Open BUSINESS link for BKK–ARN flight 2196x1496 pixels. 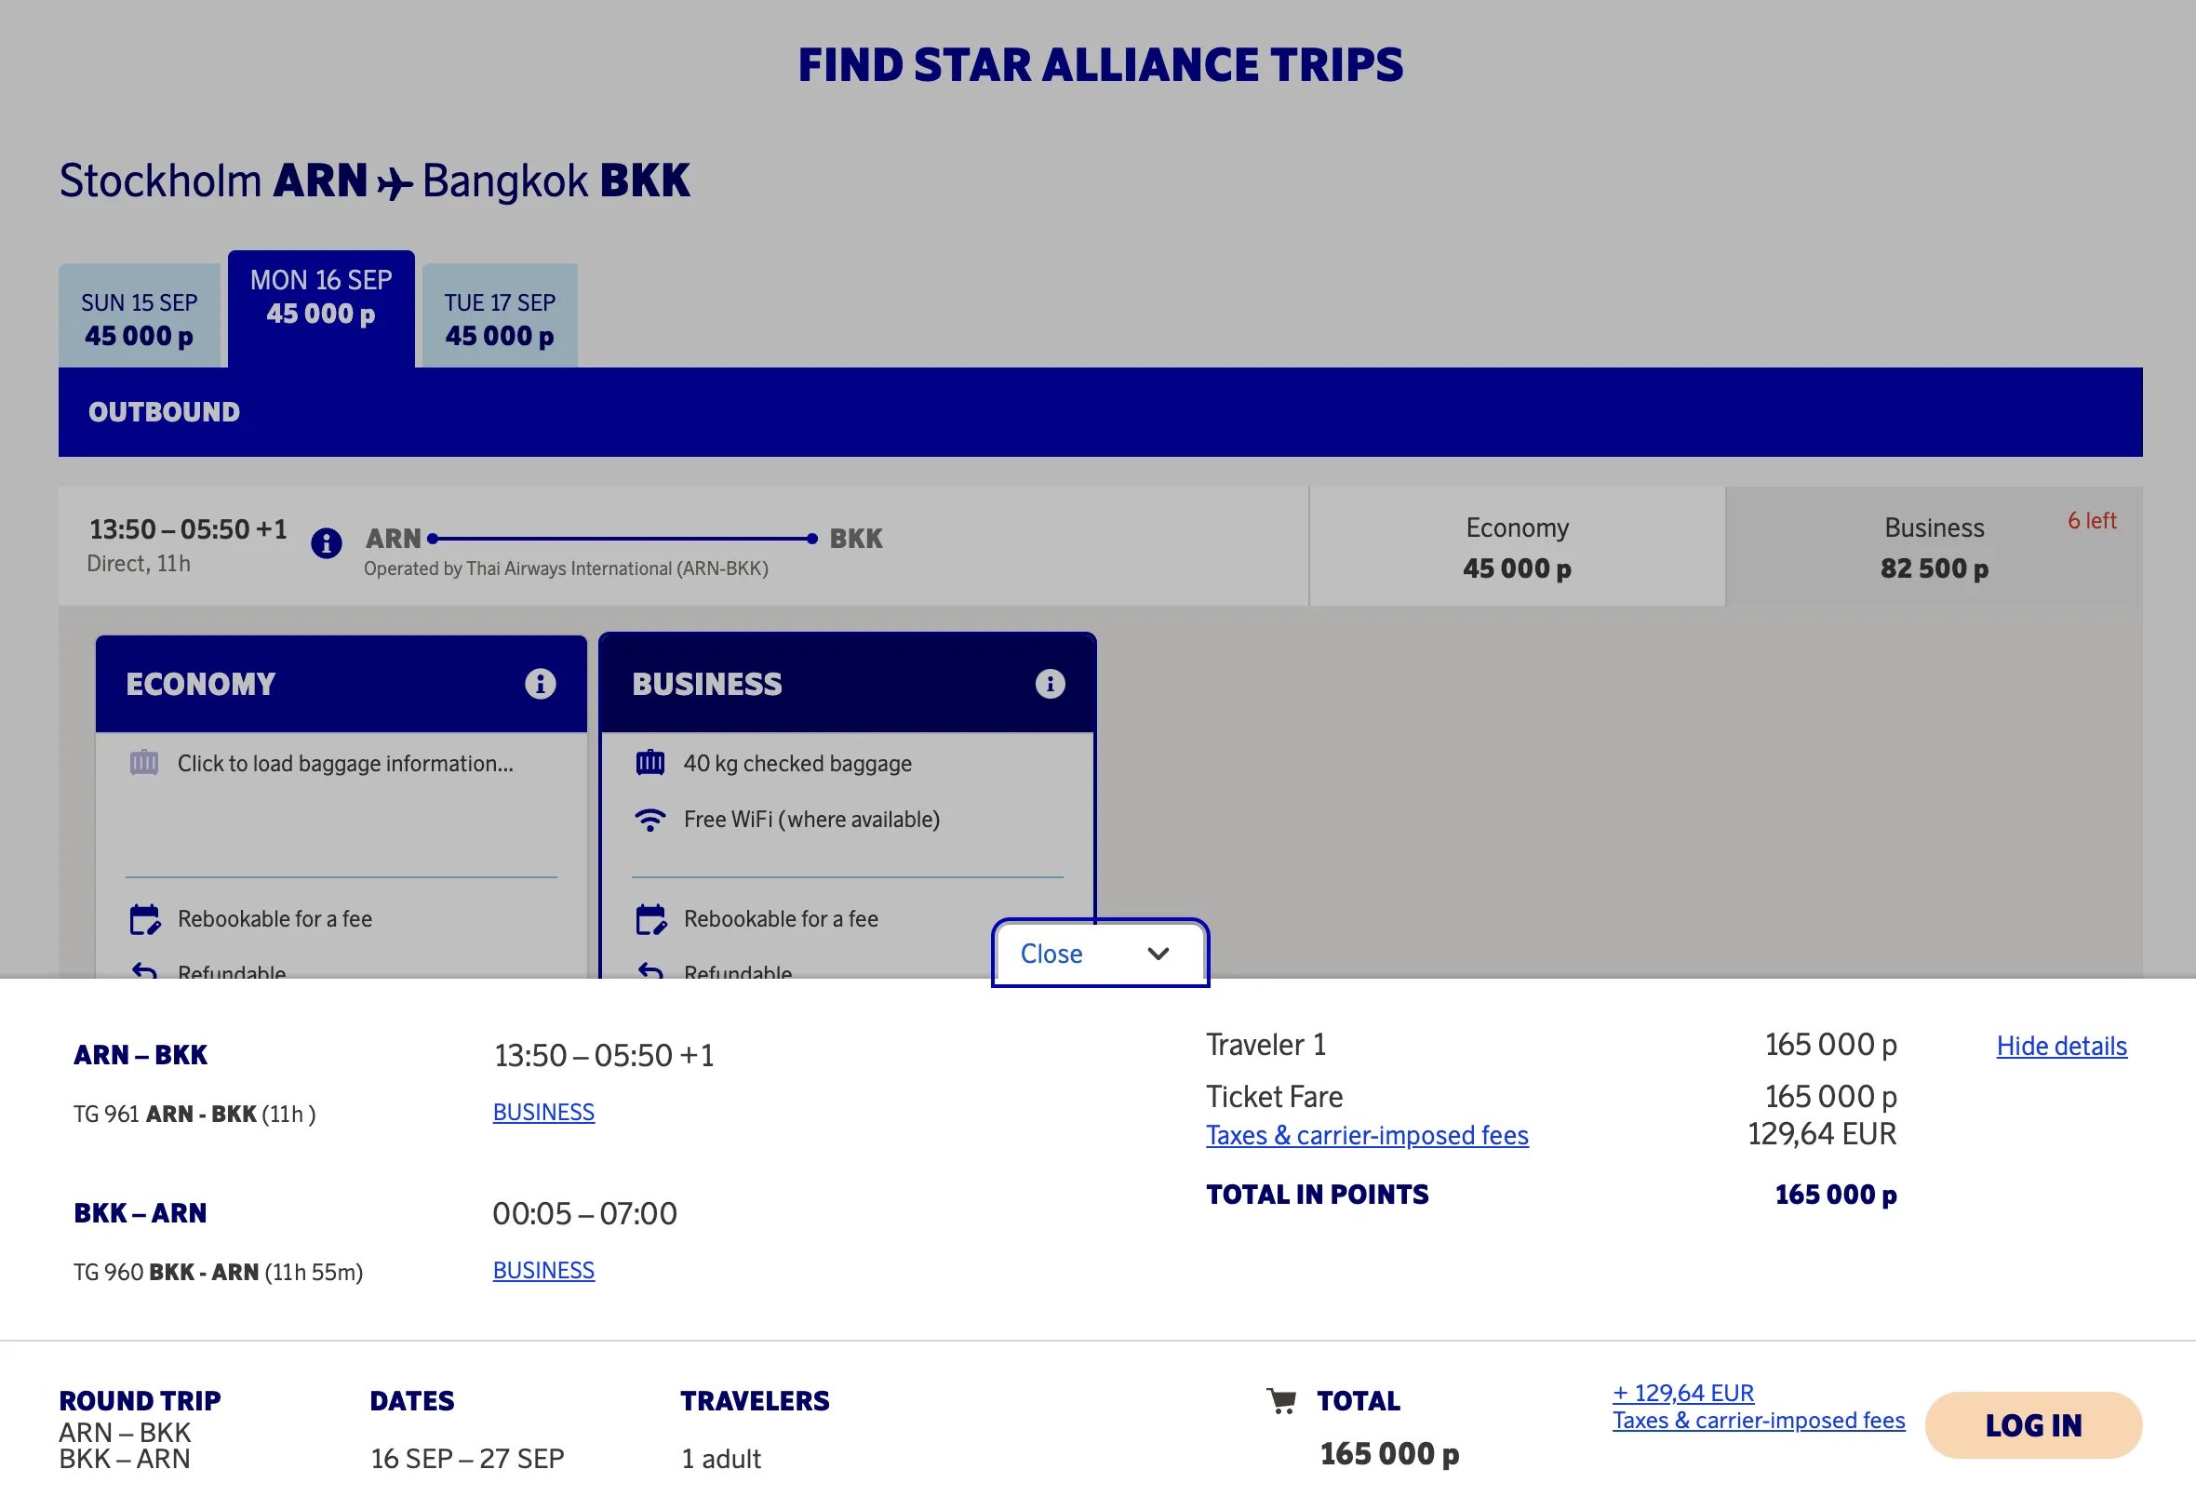543,1270
